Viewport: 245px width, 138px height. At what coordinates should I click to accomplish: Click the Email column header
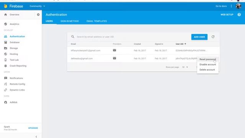[x=73, y=44]
